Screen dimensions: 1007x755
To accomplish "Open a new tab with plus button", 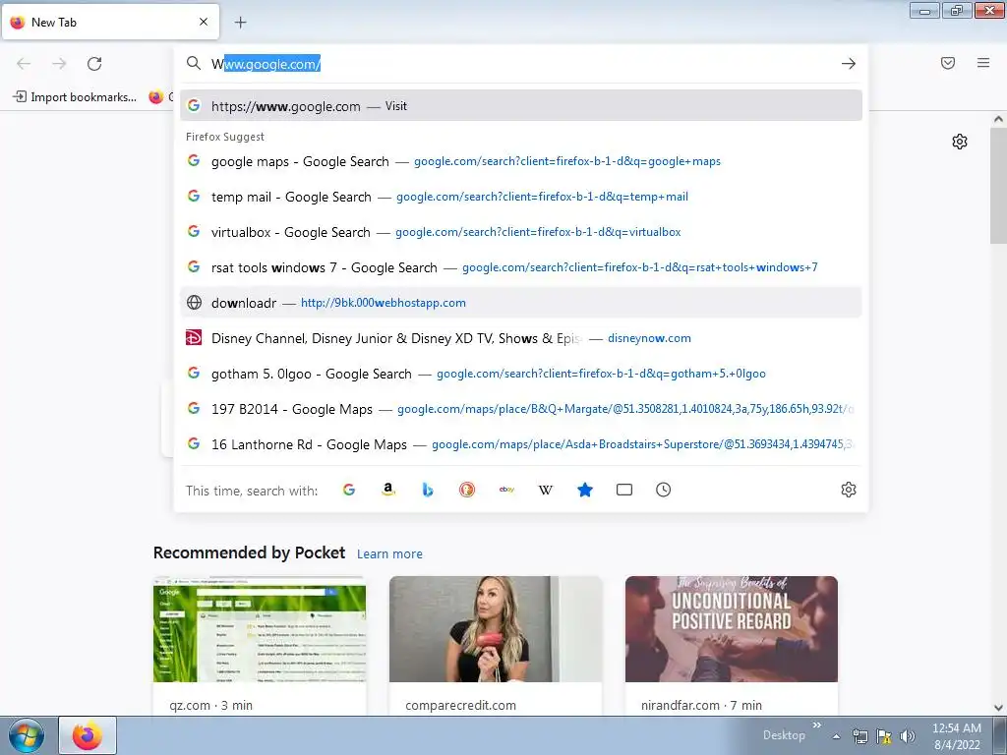I will pos(240,23).
